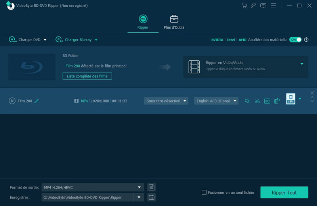Viewport: 317px width, 206px height.
Task: Open the scissors cut tool
Action: [257, 101]
